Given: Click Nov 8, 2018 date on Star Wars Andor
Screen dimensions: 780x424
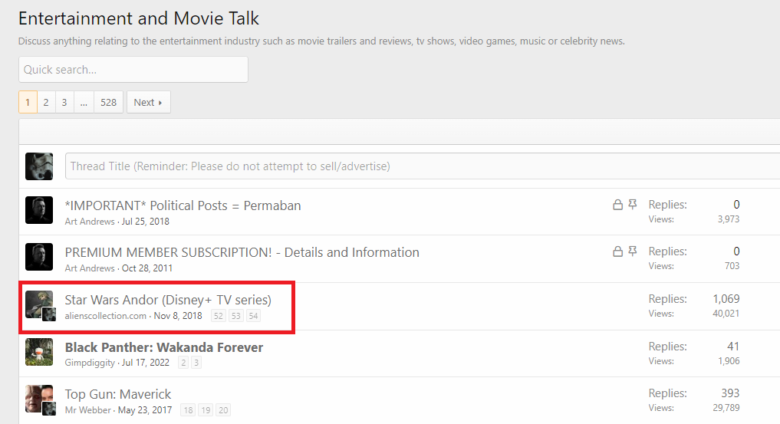Looking at the screenshot, I should tap(178, 316).
